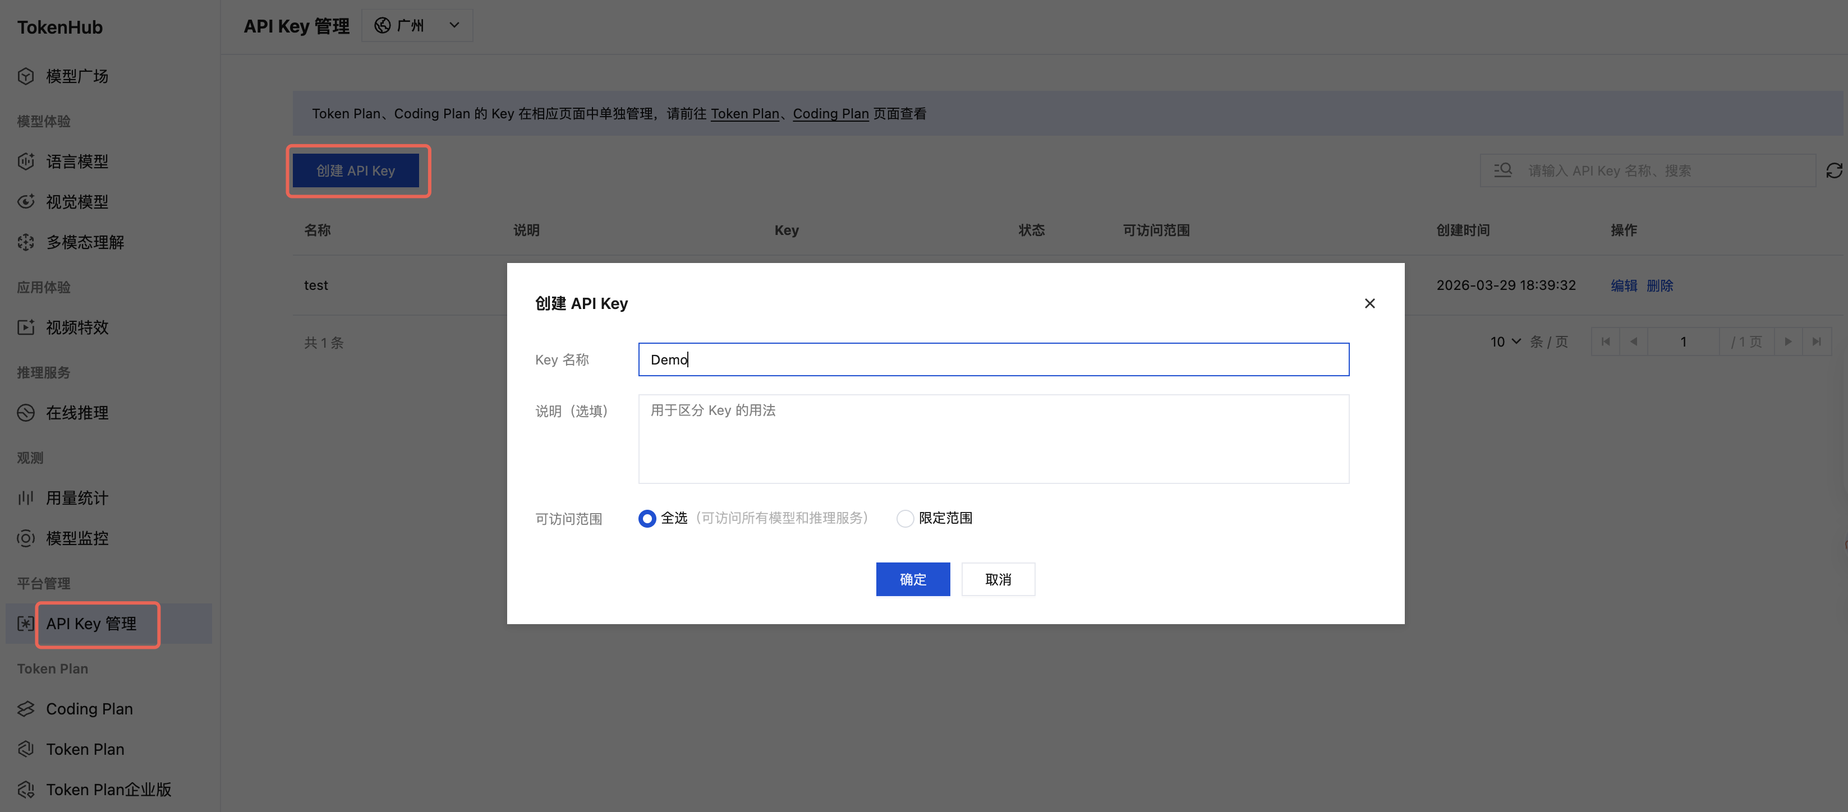This screenshot has height=812, width=1848.
Task: Go to next page of table
Action: click(x=1789, y=342)
